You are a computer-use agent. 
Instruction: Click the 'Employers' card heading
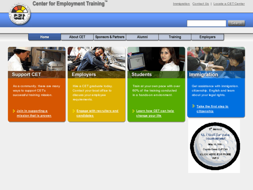(84, 74)
